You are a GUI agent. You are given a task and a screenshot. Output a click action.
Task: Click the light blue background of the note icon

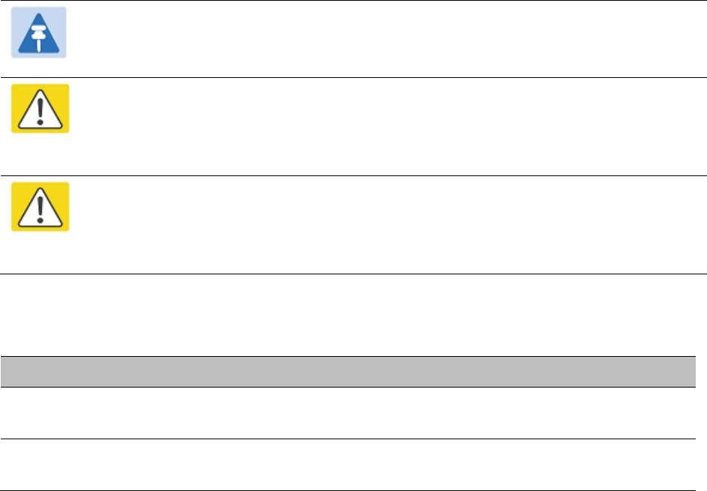16,13
